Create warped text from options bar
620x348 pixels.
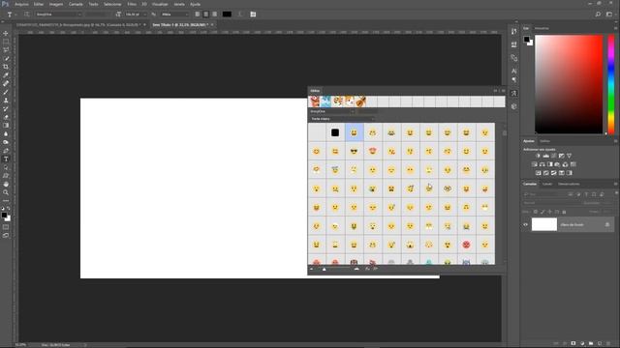(x=240, y=14)
